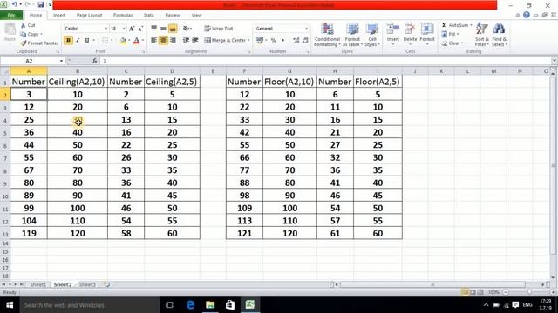The height and width of the screenshot is (313, 558).
Task: Open Find & Select menu
Action: (500, 35)
